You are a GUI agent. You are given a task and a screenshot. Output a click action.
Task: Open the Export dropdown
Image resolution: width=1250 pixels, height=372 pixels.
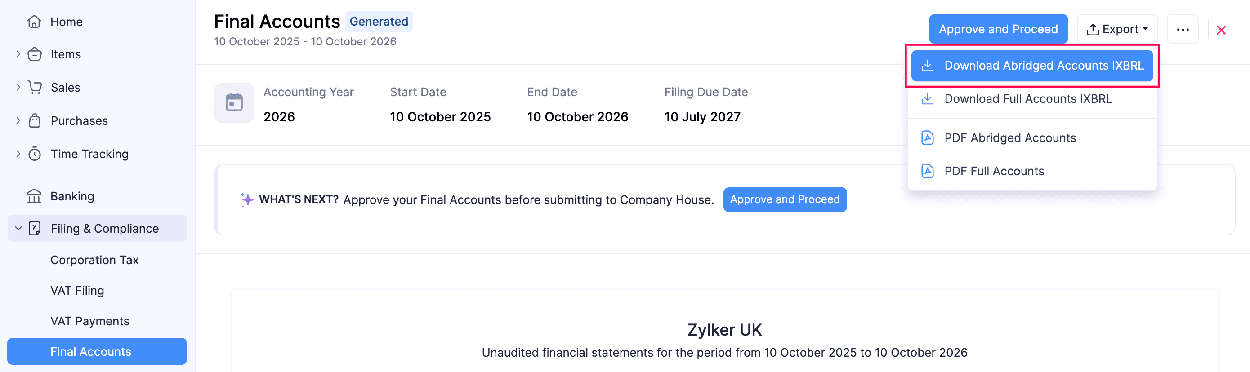(x=1116, y=29)
